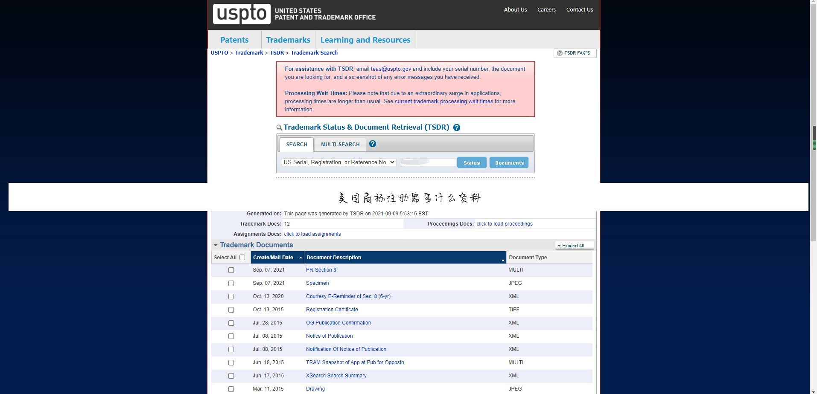The width and height of the screenshot is (817, 394).
Task: Open the TSDR FAQ'S button
Action: [x=575, y=53]
